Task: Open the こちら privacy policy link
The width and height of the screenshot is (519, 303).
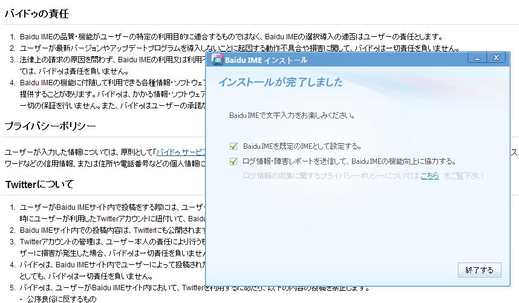Action: click(x=429, y=176)
